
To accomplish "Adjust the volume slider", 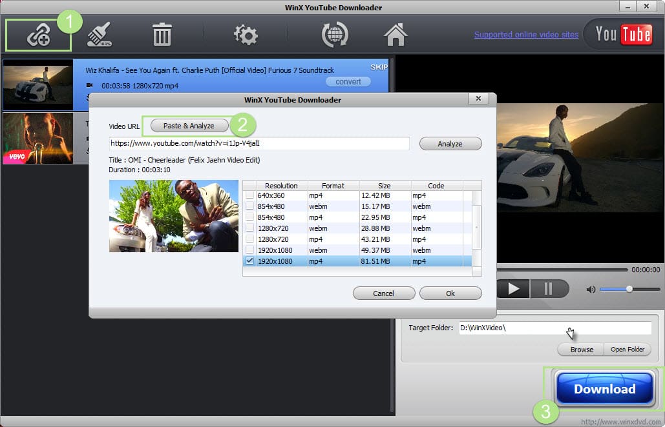I will tap(630, 289).
